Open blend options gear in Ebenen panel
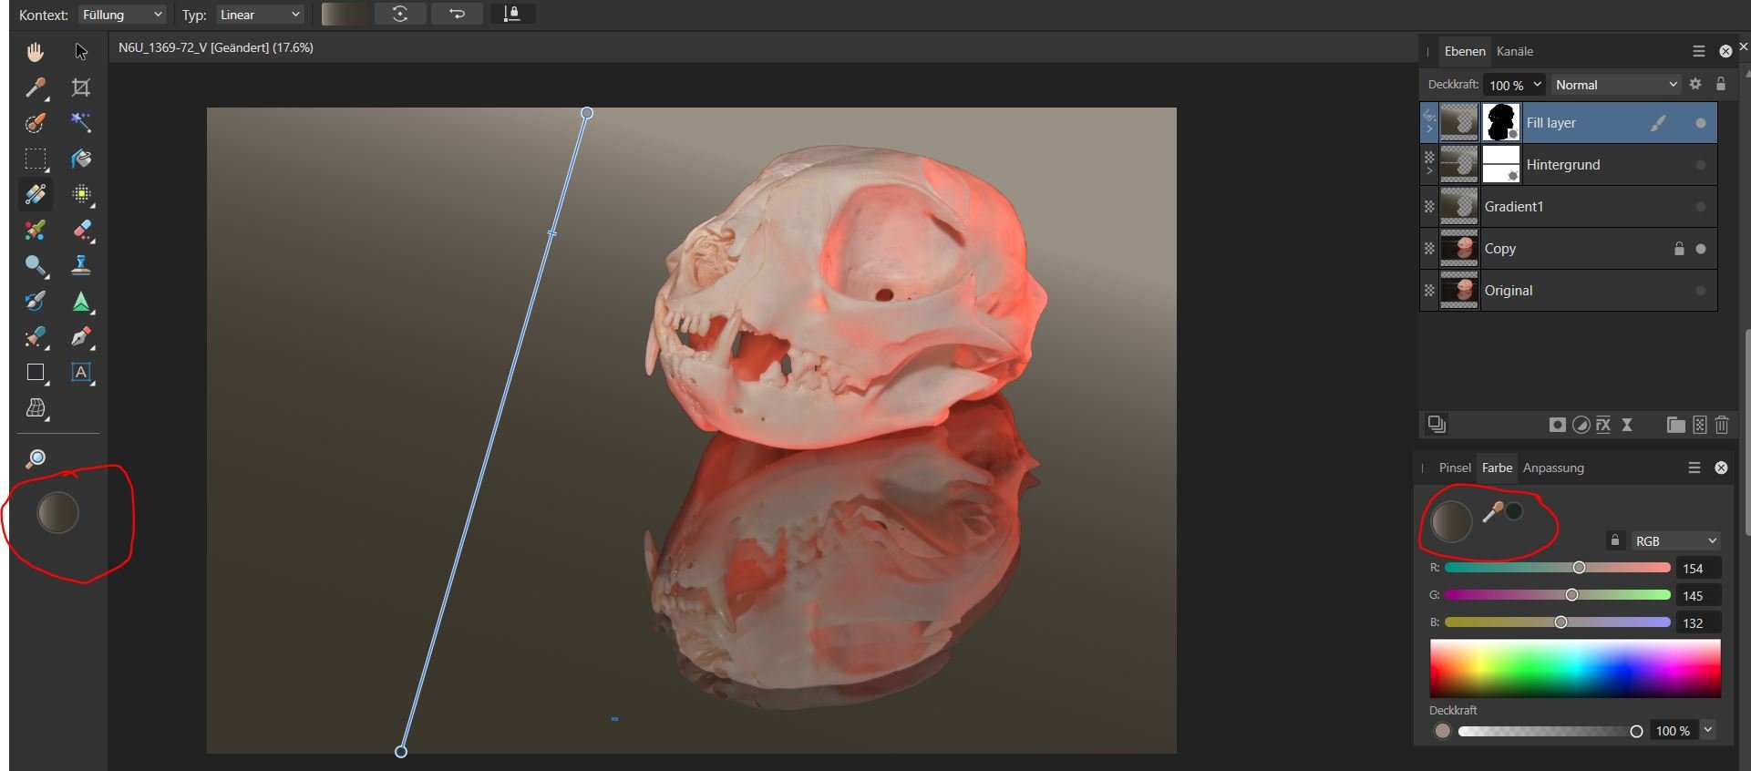 [1695, 84]
